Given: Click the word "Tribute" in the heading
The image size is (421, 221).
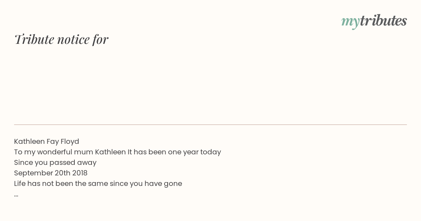Looking at the screenshot, I should (x=34, y=39).
